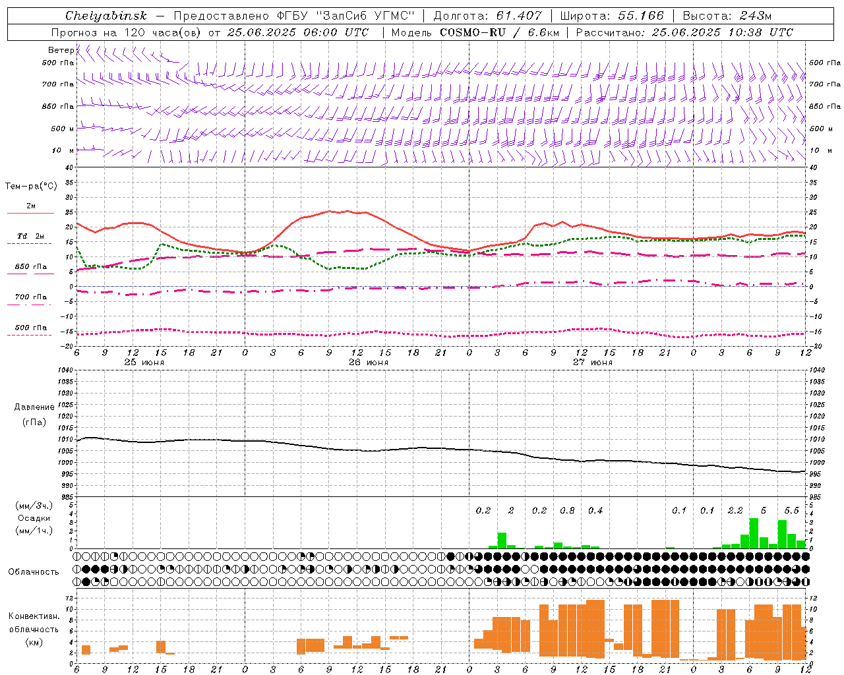Click the Тем-ра(°C) temperature panel label
Image resolution: width=844 pixels, height=675 pixels.
click(x=31, y=187)
